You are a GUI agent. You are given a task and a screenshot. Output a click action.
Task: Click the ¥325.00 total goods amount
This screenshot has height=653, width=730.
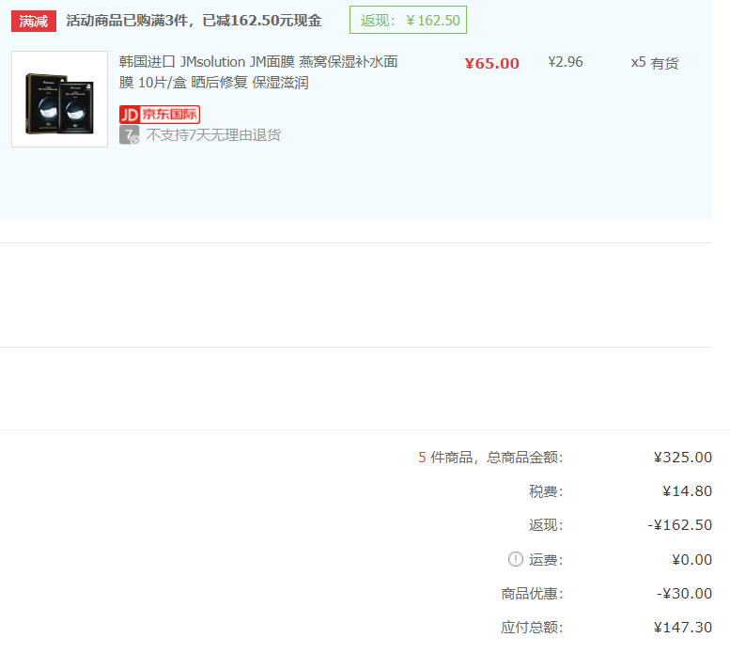click(683, 458)
